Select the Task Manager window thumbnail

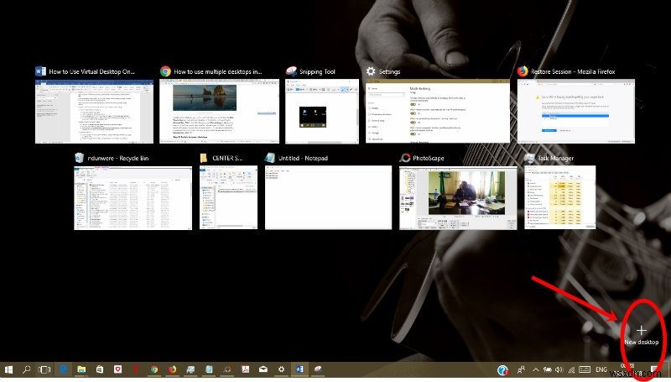tap(560, 198)
